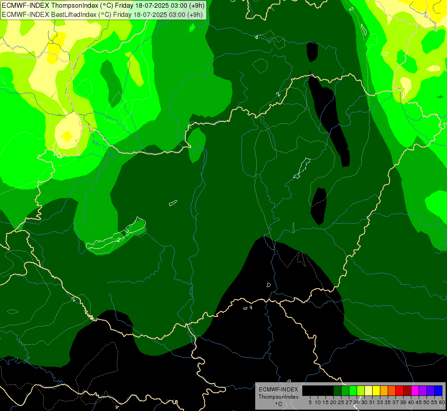Select the indigo 50–55 legend swatch
Viewport: 447px width, 411px height.
pyautogui.click(x=431, y=390)
